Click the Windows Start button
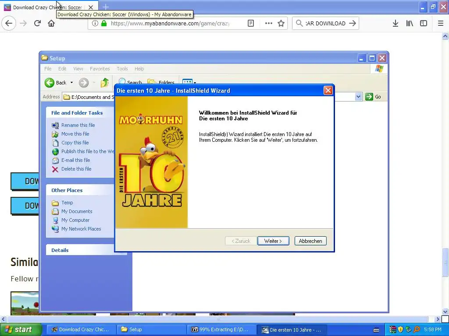The image size is (449, 336). (21, 329)
